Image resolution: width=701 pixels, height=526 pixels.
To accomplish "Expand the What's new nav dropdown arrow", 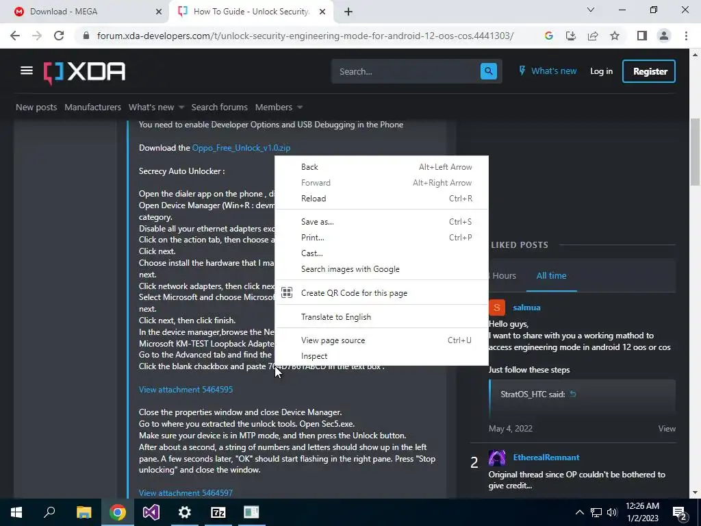I will tap(181, 108).
